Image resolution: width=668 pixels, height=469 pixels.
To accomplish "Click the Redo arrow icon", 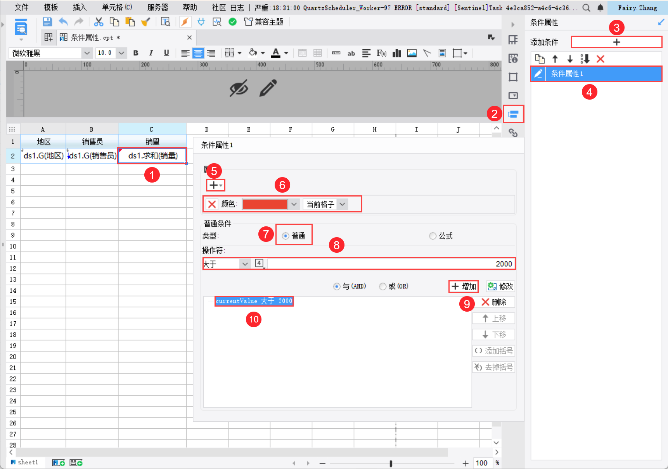I will (x=79, y=22).
